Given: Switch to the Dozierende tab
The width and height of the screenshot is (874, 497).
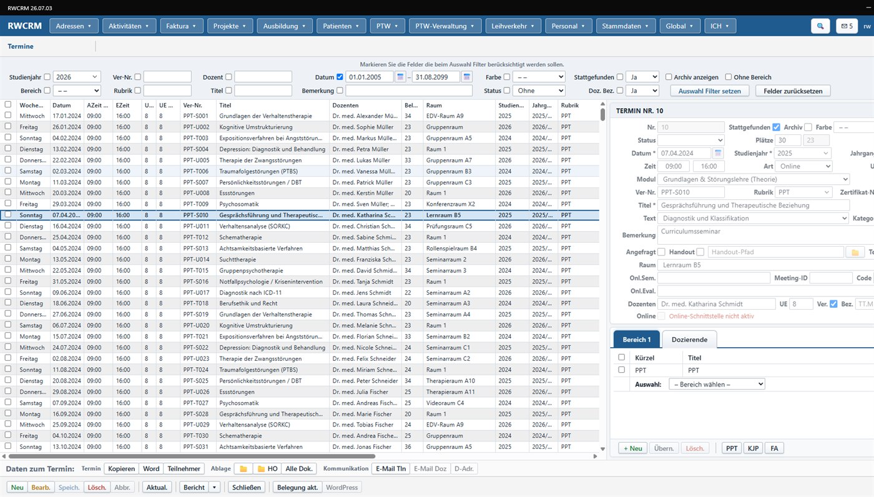Looking at the screenshot, I should 689,340.
